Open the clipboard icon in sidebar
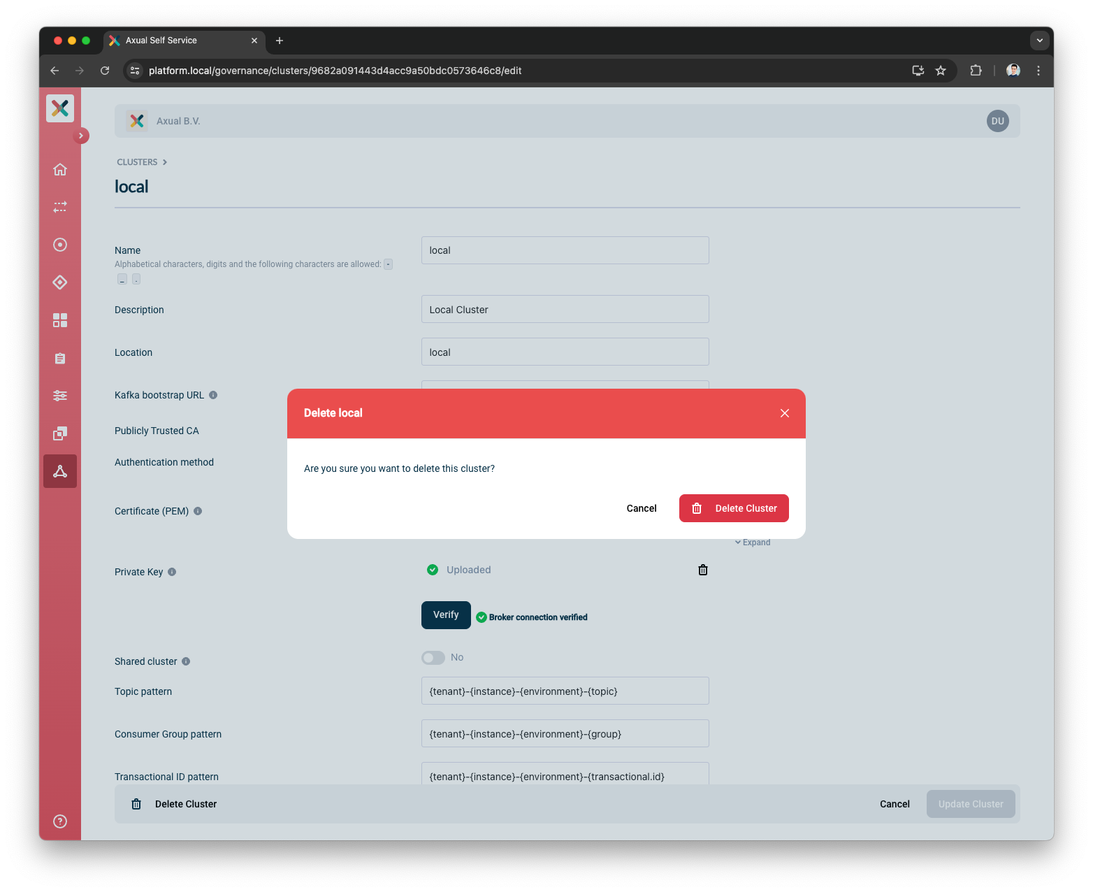Image resolution: width=1093 pixels, height=892 pixels. point(60,358)
